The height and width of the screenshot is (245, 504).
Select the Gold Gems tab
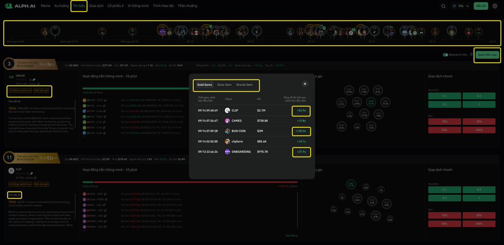click(x=205, y=84)
